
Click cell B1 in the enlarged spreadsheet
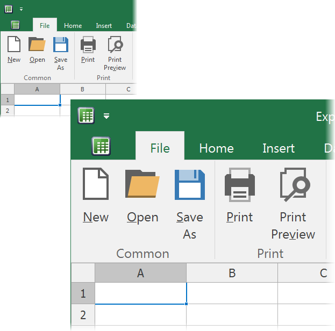coord(232,293)
